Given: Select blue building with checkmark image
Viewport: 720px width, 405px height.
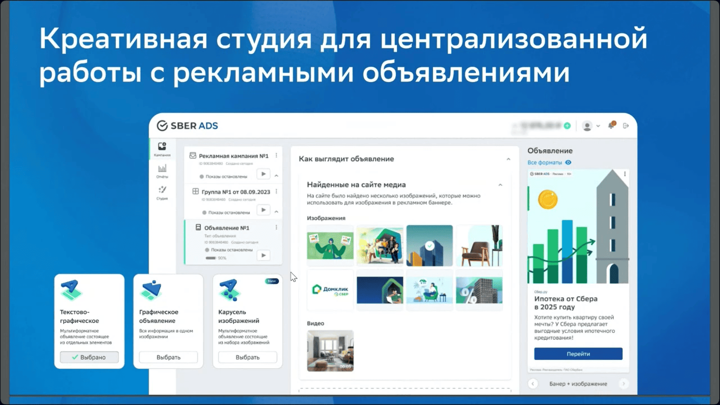Looking at the screenshot, I should 429,246.
